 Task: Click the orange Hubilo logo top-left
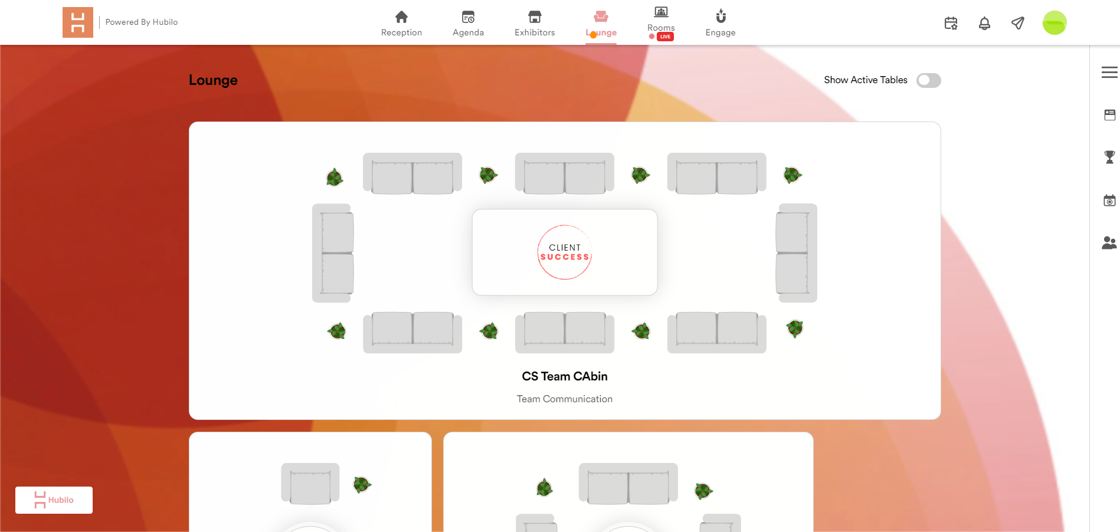(x=78, y=22)
